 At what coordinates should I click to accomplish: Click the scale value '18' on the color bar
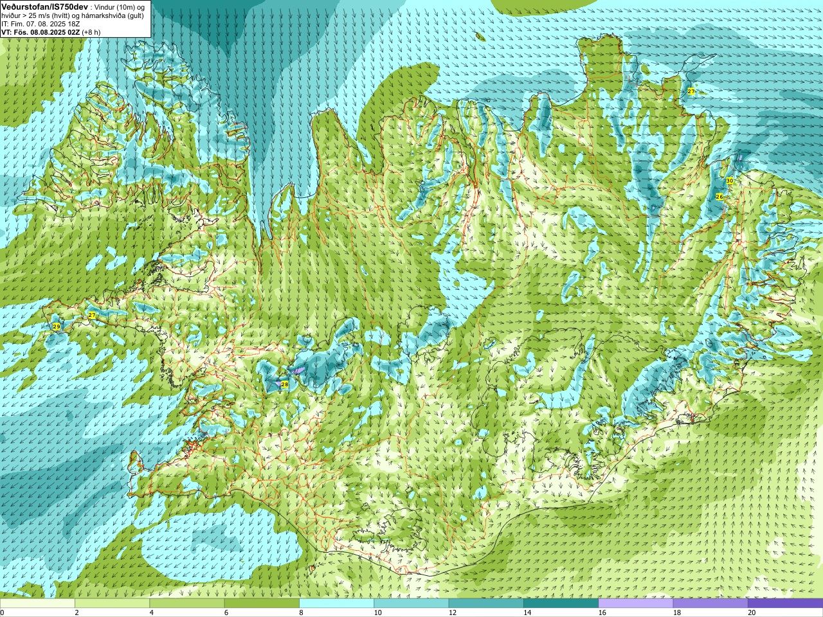(677, 613)
